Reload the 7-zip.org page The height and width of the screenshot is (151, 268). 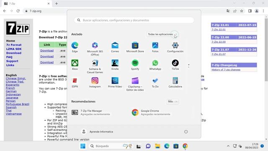point(18,11)
